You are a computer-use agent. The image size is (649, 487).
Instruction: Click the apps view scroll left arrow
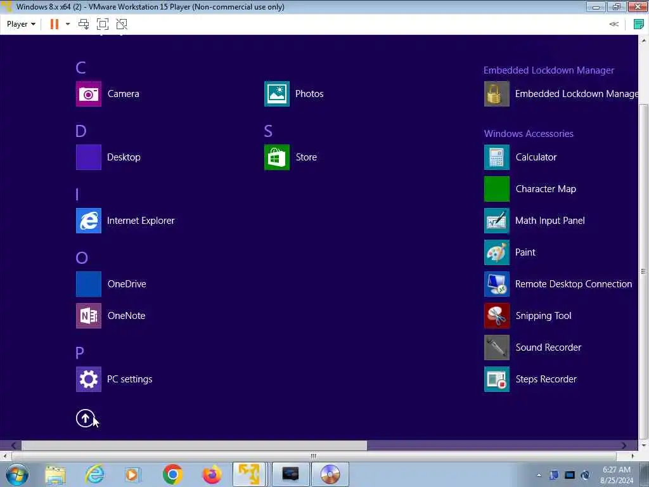[14, 445]
